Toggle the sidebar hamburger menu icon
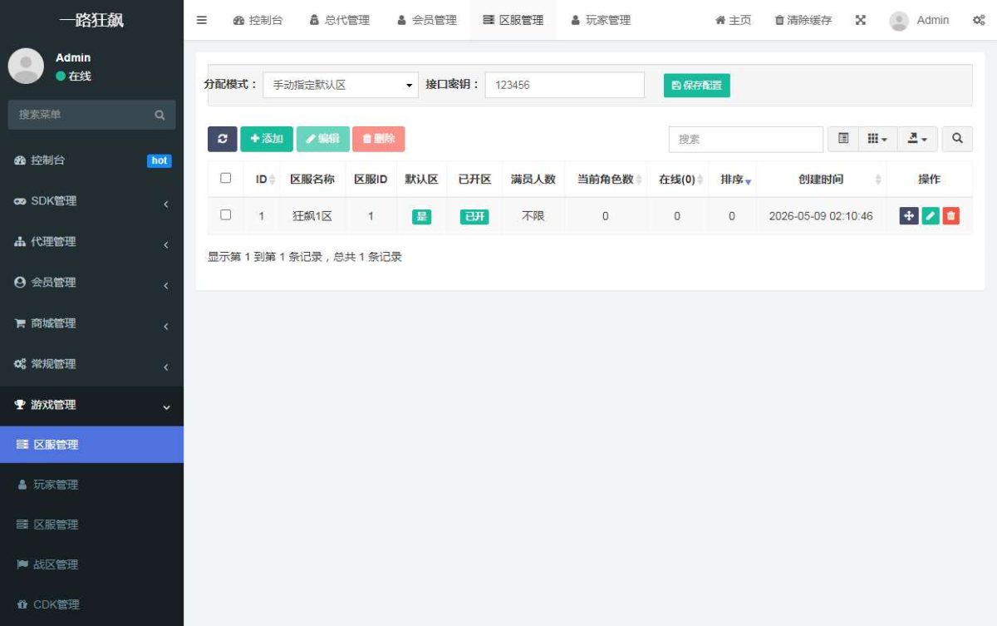Viewport: 997px width, 626px height. (201, 20)
